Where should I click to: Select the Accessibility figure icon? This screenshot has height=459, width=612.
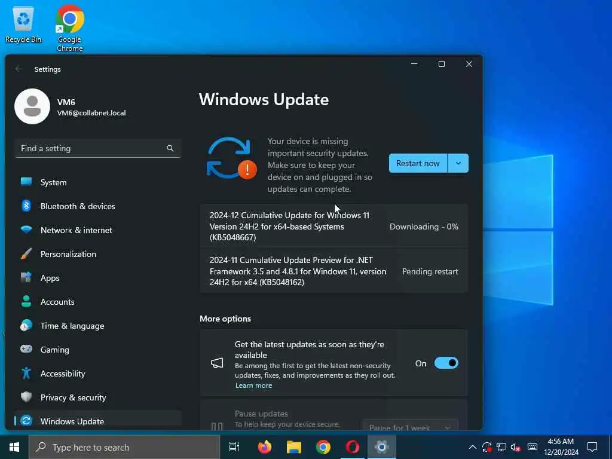click(26, 373)
